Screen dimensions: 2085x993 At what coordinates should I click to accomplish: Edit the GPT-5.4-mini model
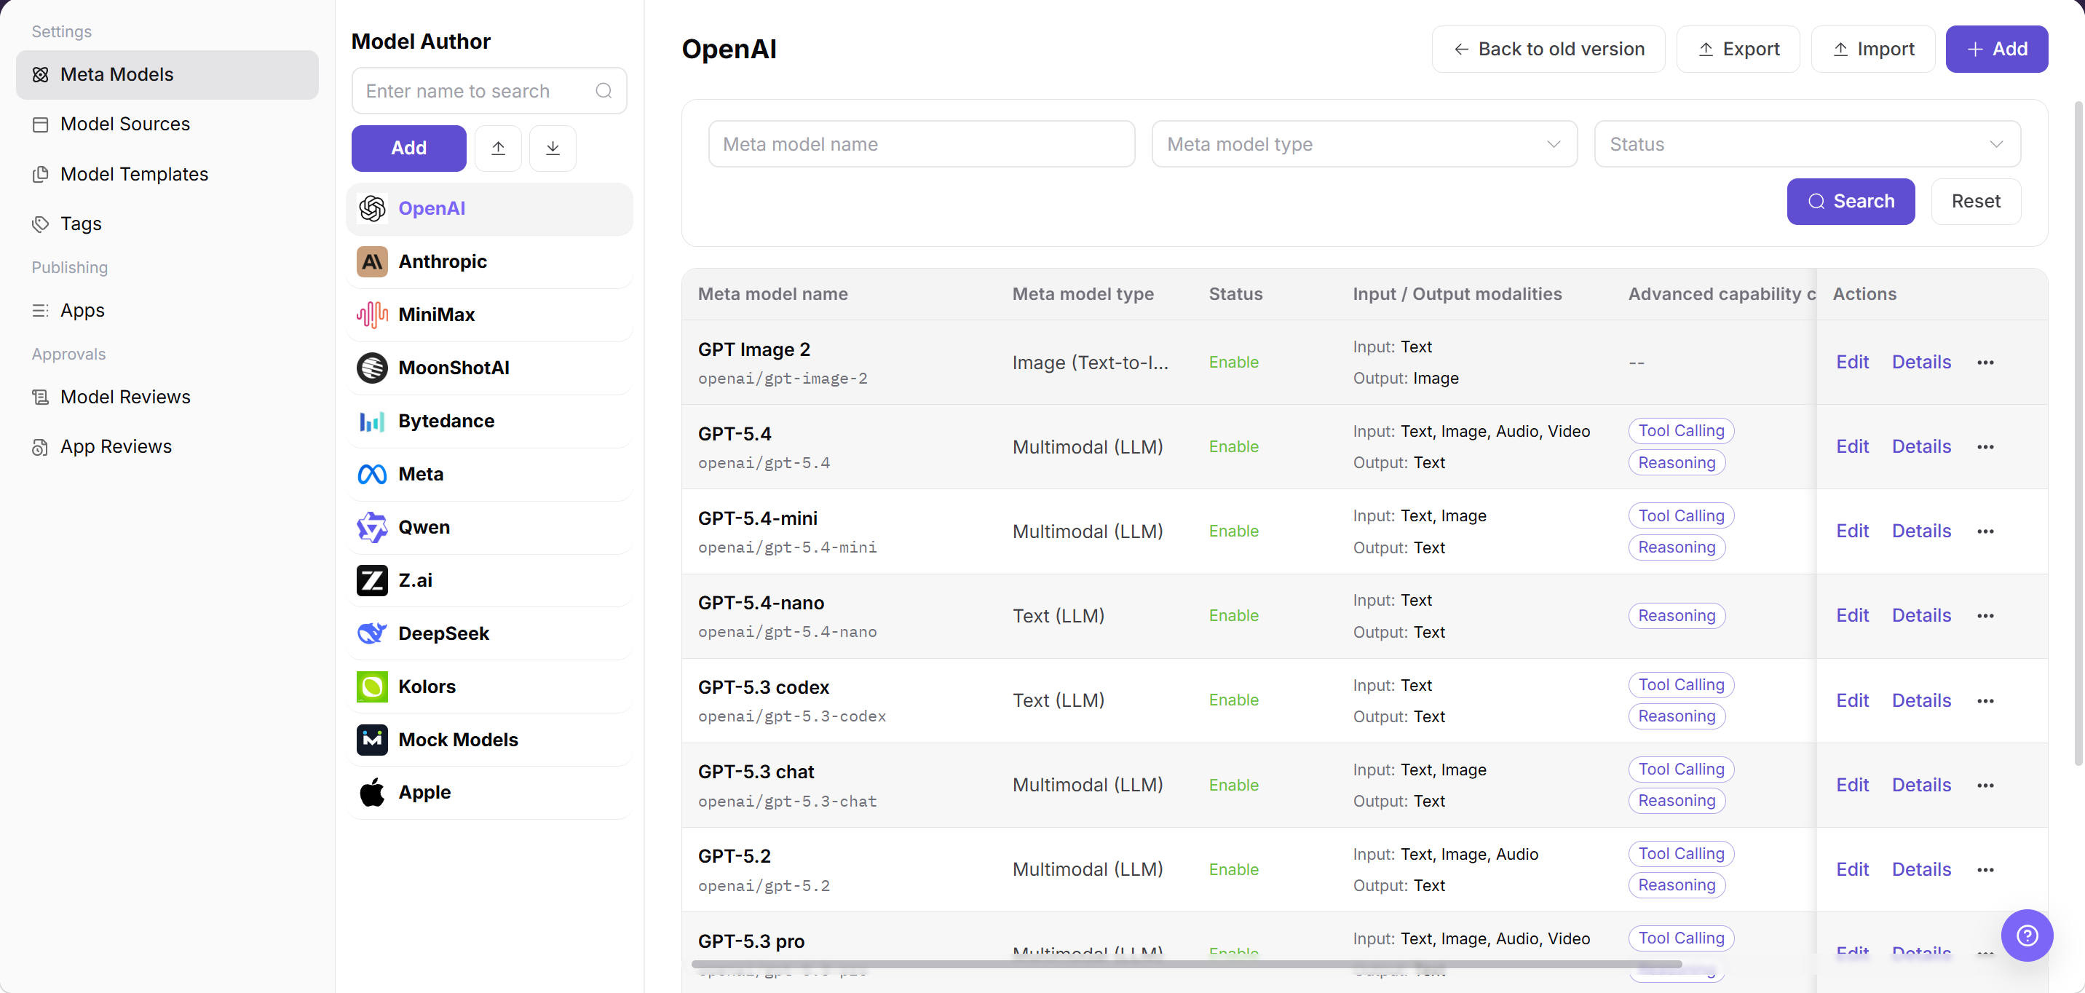(1852, 531)
